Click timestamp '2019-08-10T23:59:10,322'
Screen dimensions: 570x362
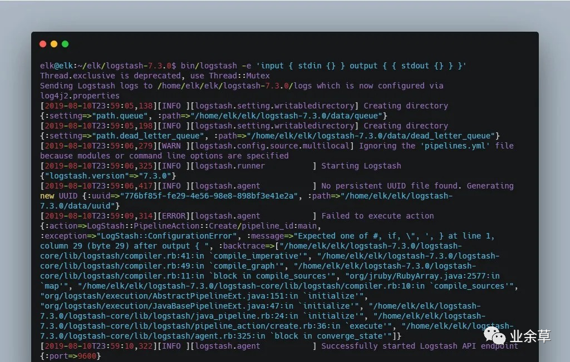(99, 346)
